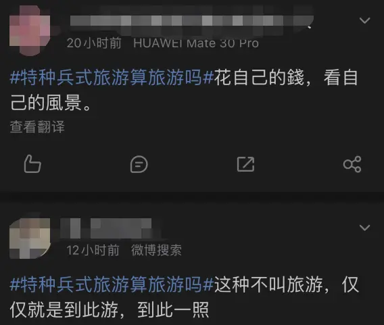Open the first poster's pink avatar

click(30, 30)
